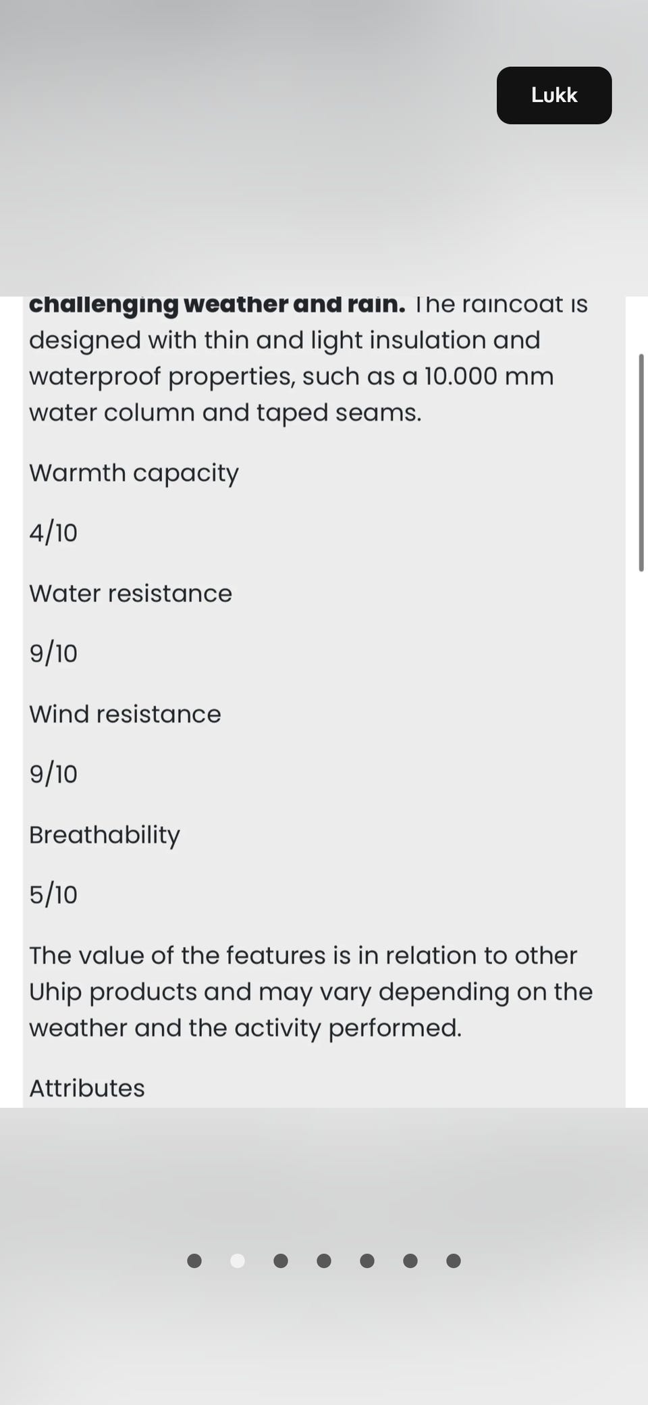Click the Warmth capacity label
The height and width of the screenshot is (1405, 648).
pyautogui.click(x=134, y=473)
